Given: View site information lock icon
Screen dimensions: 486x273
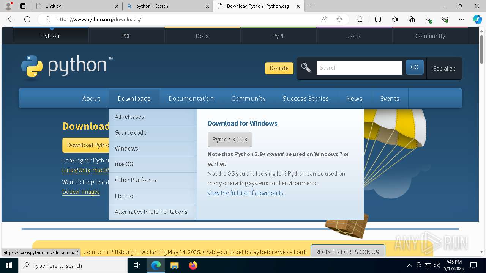Looking at the screenshot, I should [47, 19].
